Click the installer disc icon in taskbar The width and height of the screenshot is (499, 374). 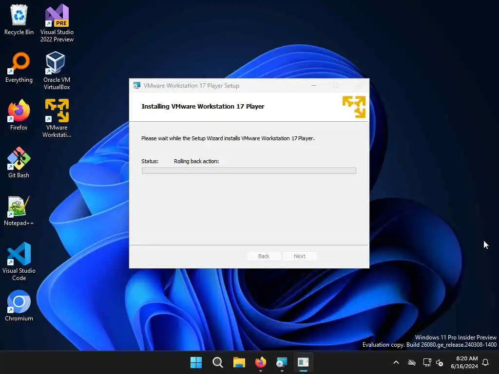pos(282,362)
